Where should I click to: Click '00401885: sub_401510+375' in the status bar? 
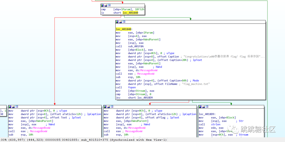(x=85, y=140)
